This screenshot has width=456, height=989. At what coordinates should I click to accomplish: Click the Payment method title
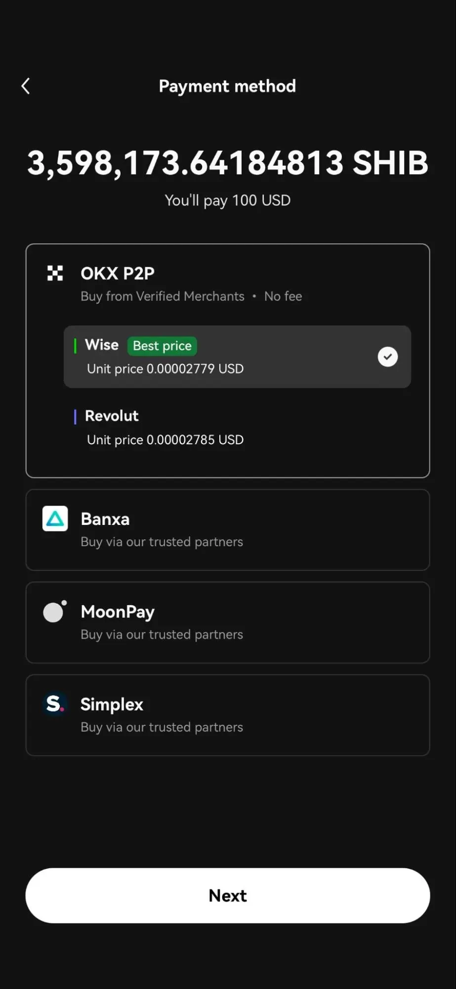(x=227, y=86)
